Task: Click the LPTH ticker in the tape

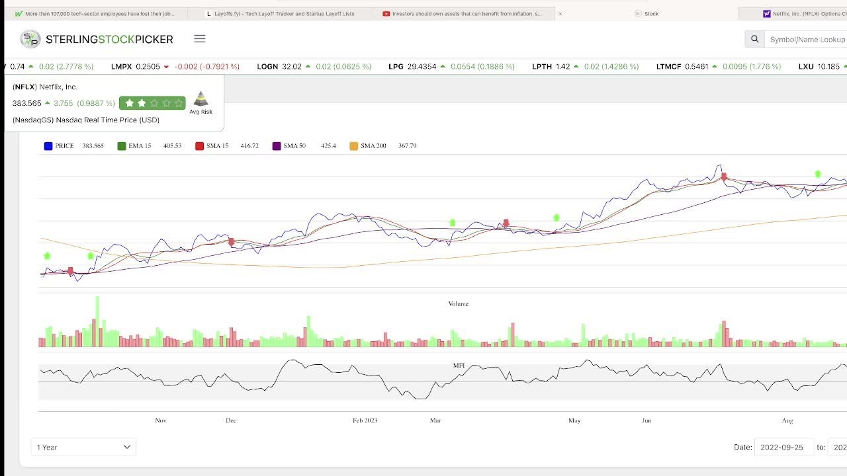Action: click(x=542, y=67)
